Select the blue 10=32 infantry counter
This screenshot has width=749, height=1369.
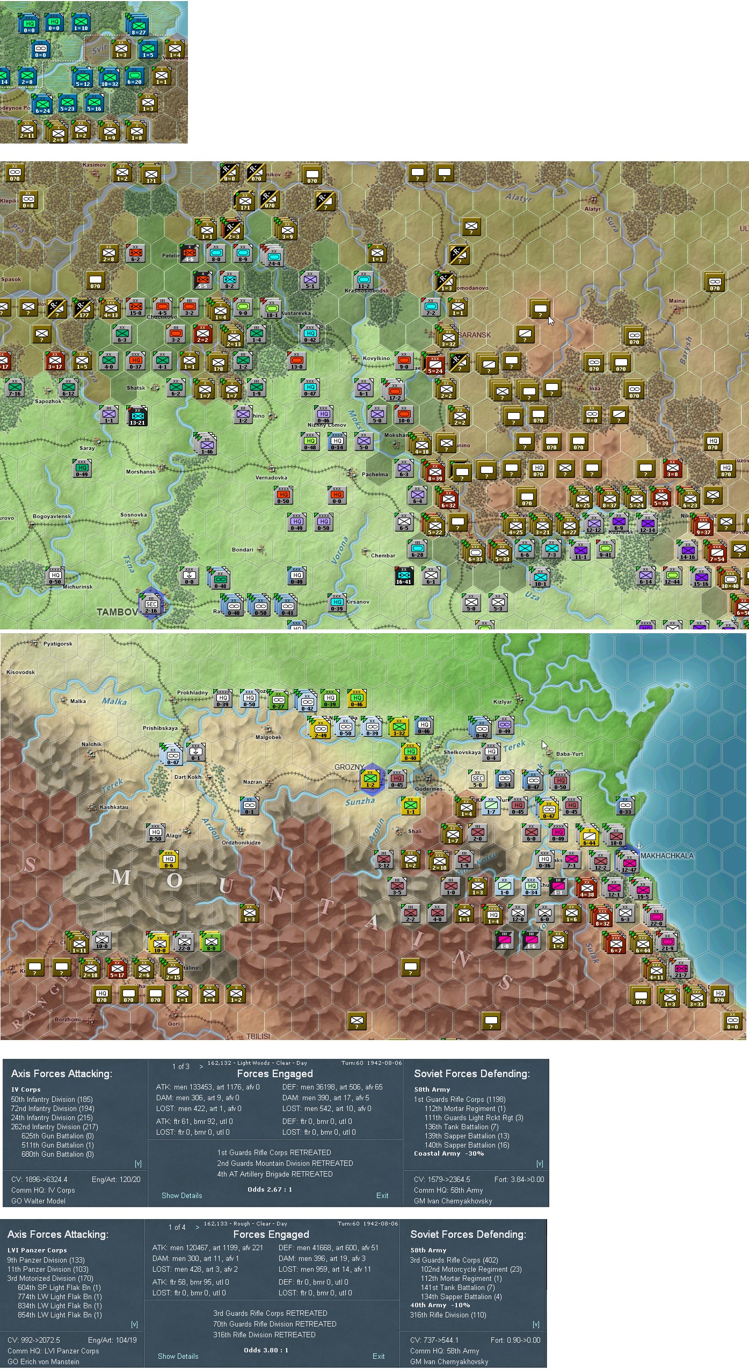point(109,76)
